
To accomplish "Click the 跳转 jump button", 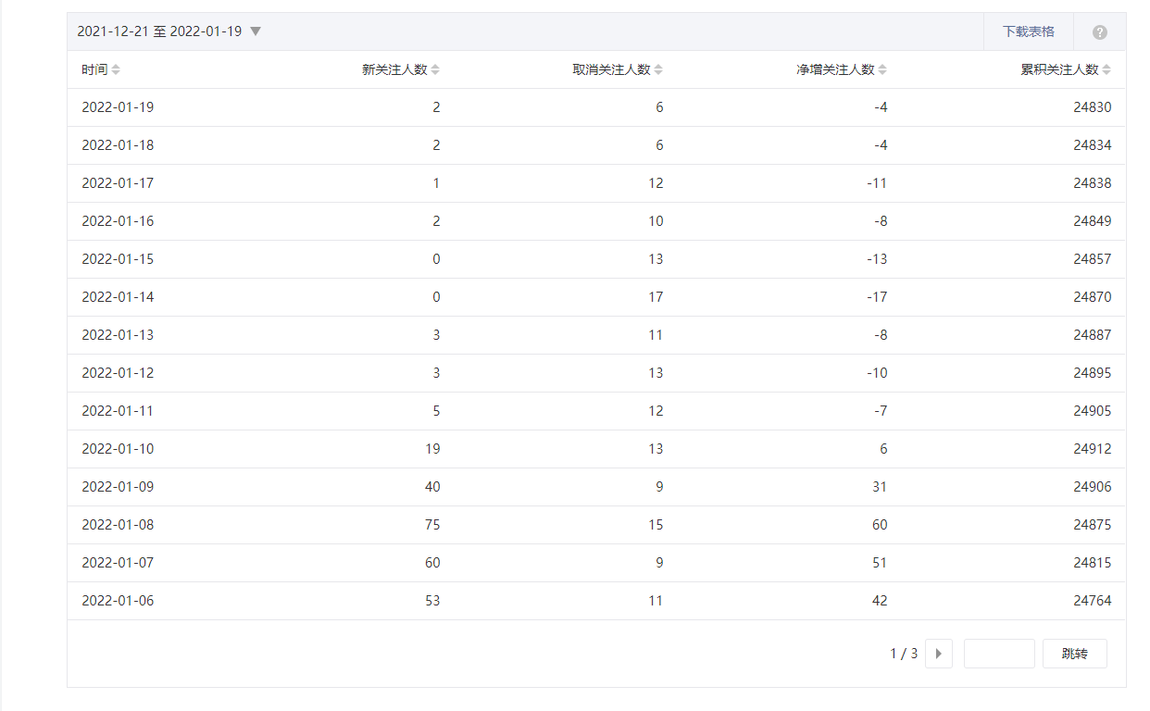I will point(1074,654).
